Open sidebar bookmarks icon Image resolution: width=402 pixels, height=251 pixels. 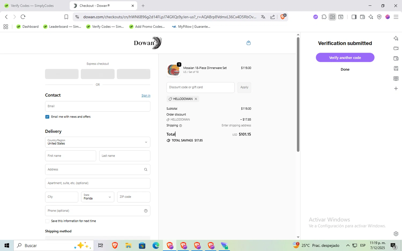click(x=396, y=68)
